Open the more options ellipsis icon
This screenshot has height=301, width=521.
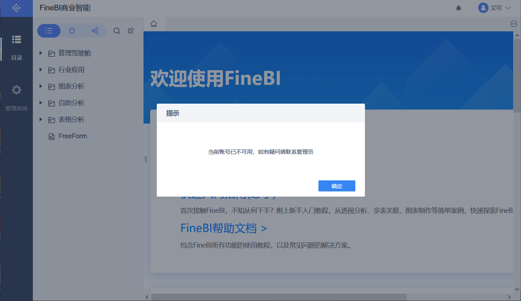pyautogui.click(x=514, y=24)
